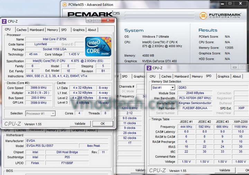Image resolution: width=249 pixels, height=175 pixels.
Task: Minimize the front CPU-Z window
Action: point(90,20)
